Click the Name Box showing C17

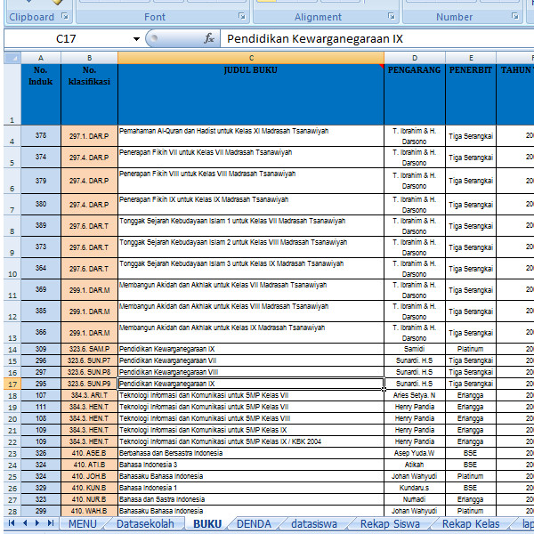click(67, 39)
